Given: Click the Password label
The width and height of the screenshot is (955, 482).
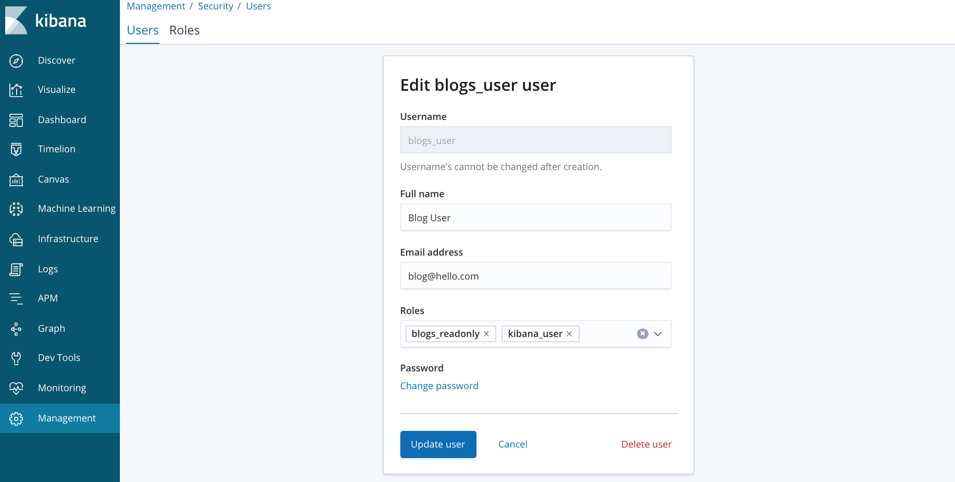Looking at the screenshot, I should coord(422,368).
